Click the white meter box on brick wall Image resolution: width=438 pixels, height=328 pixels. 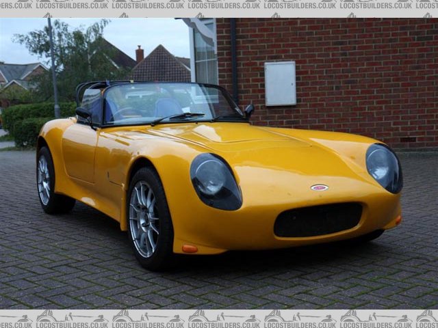point(280,83)
